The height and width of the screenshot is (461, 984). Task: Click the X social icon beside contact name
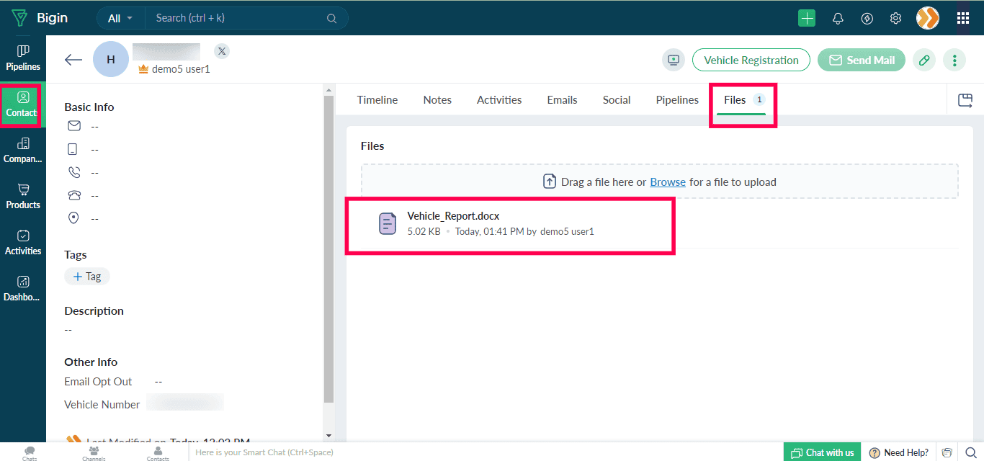(x=222, y=51)
